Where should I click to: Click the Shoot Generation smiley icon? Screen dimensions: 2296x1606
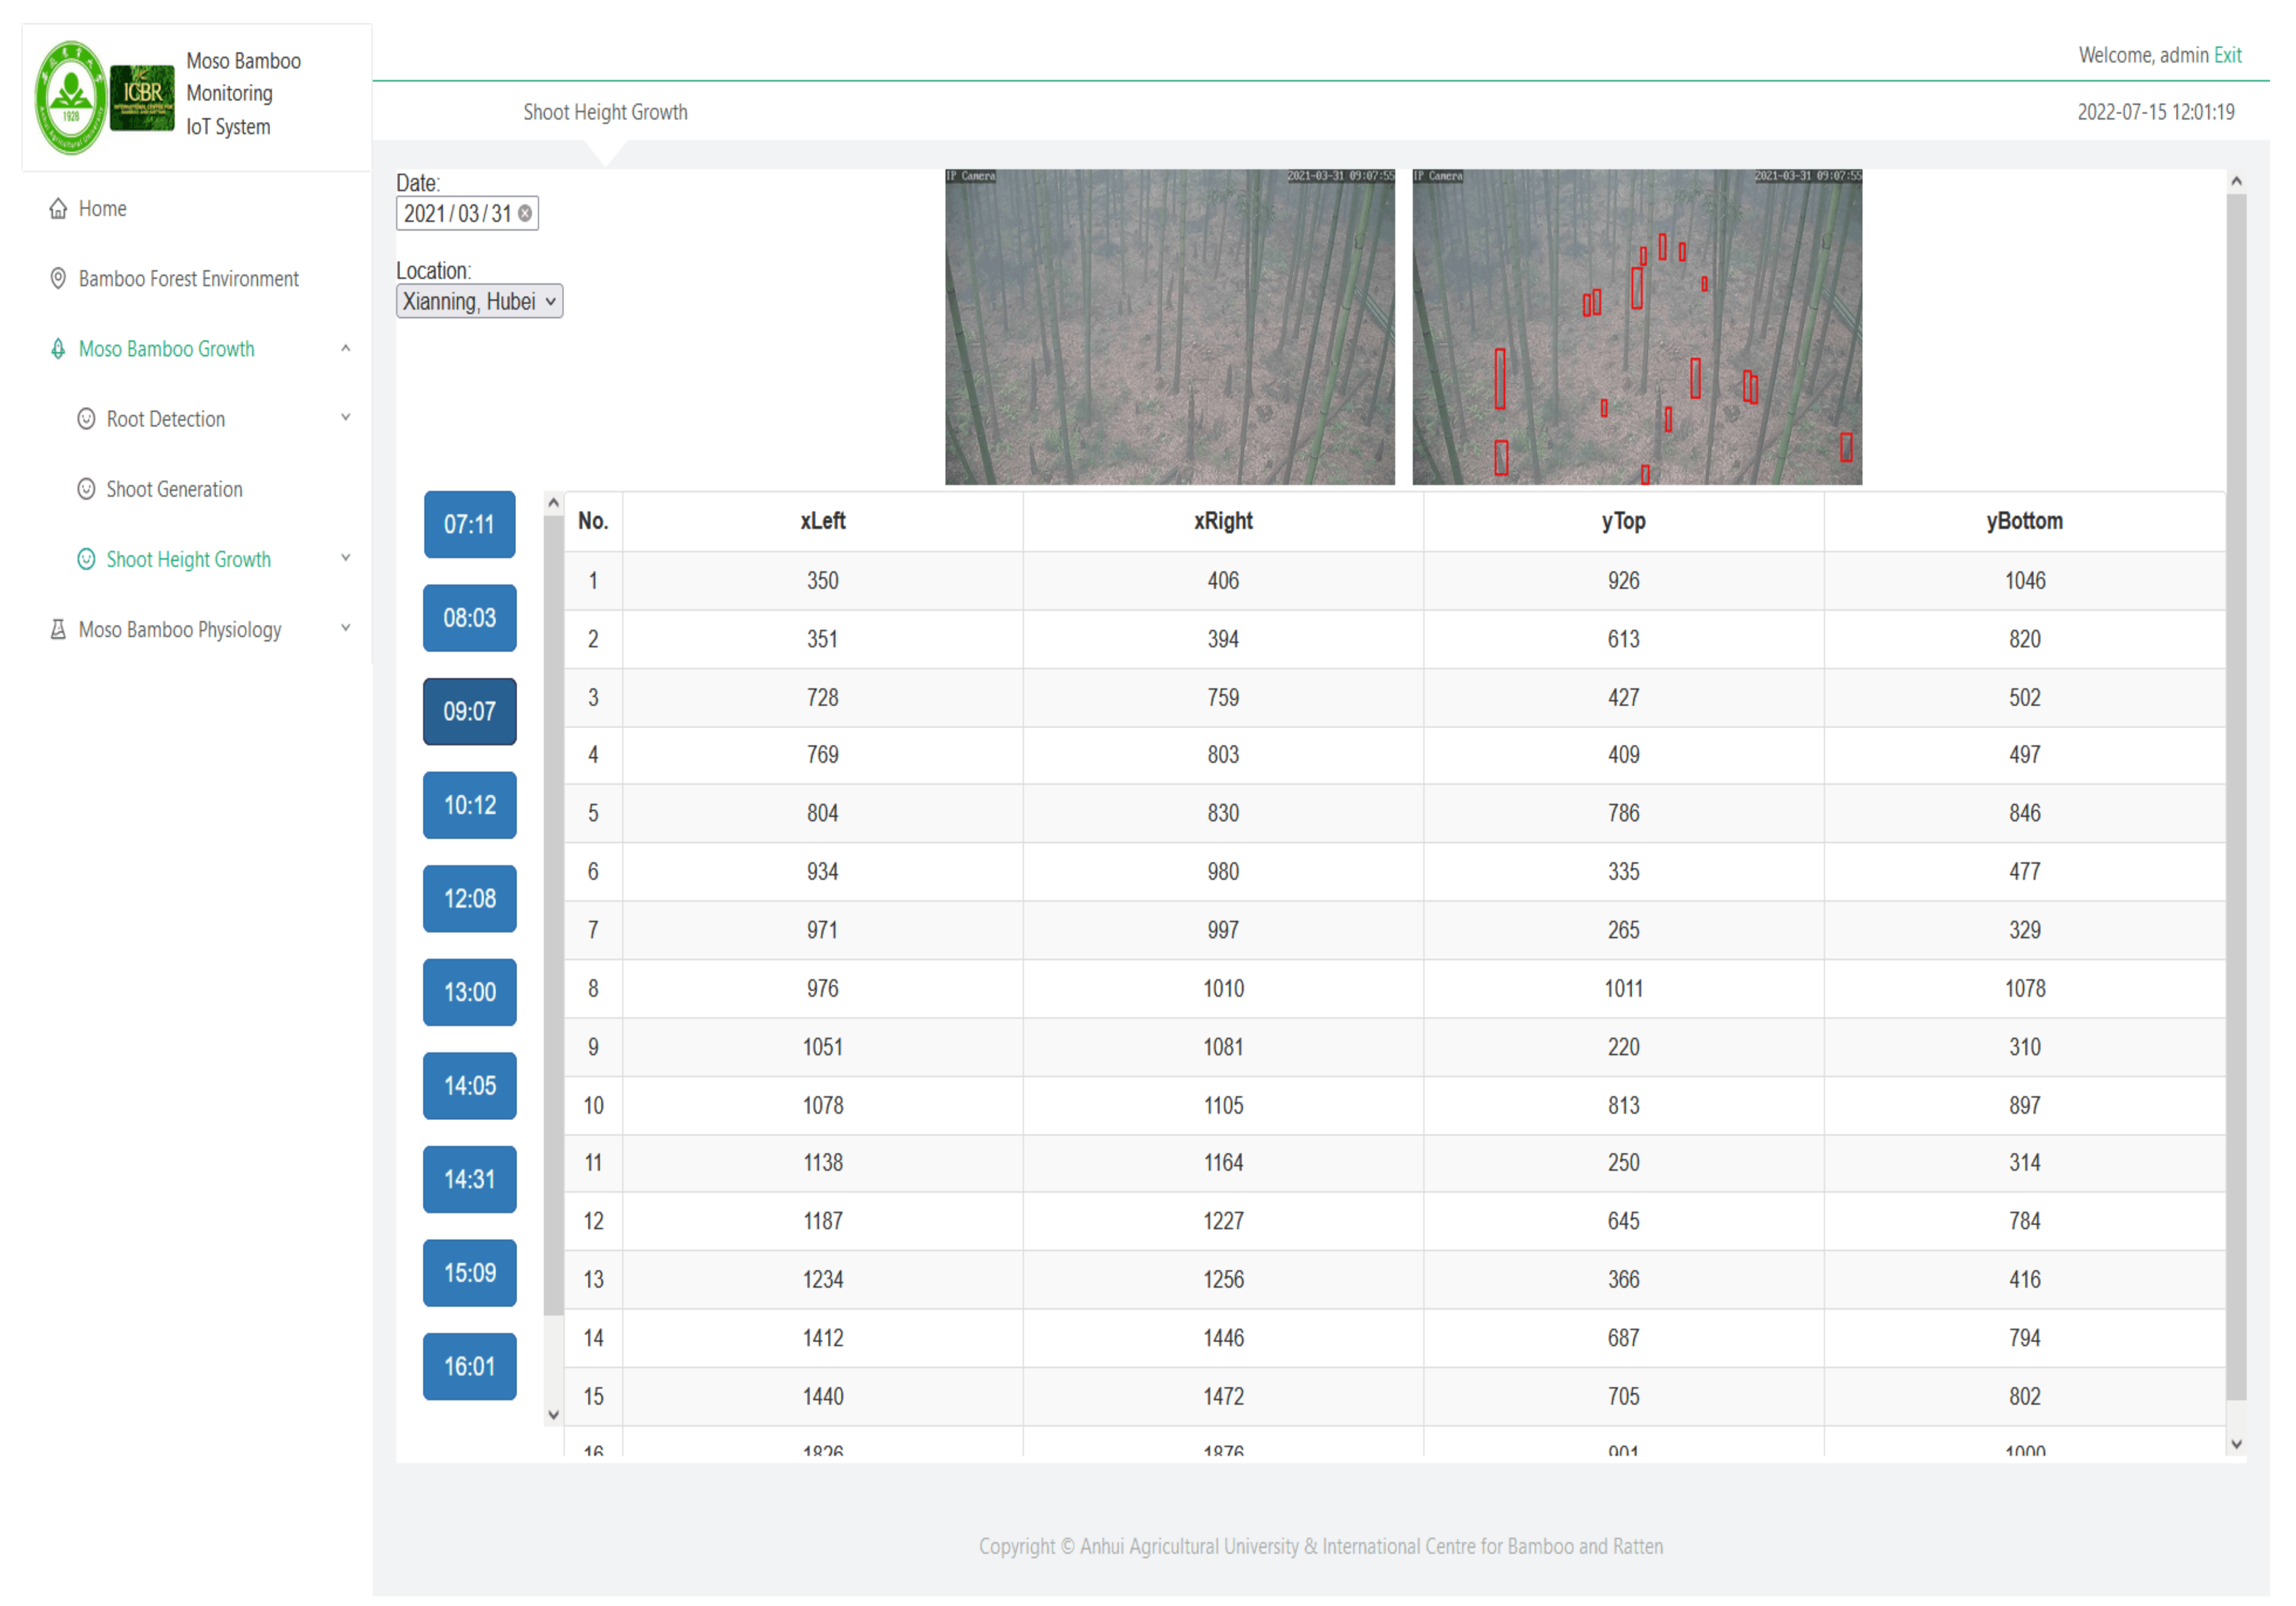[86, 489]
